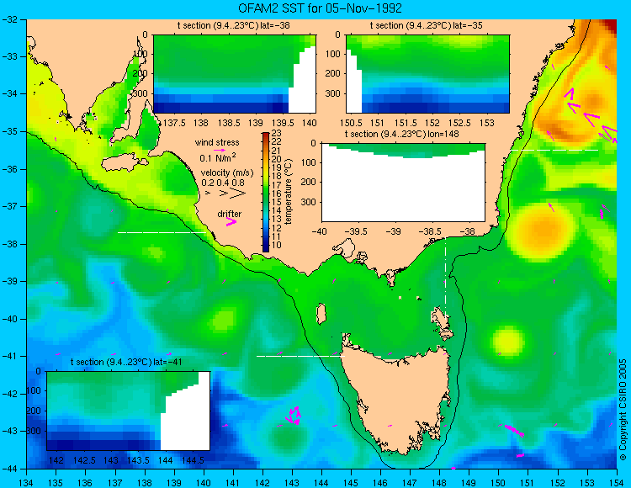Image resolution: width=631 pixels, height=488 pixels.
Task: Click the '0.2 0.4 0.8' velocity values
Action: point(223,183)
